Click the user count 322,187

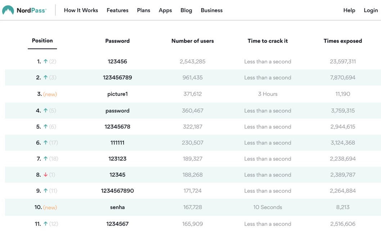click(x=192, y=127)
